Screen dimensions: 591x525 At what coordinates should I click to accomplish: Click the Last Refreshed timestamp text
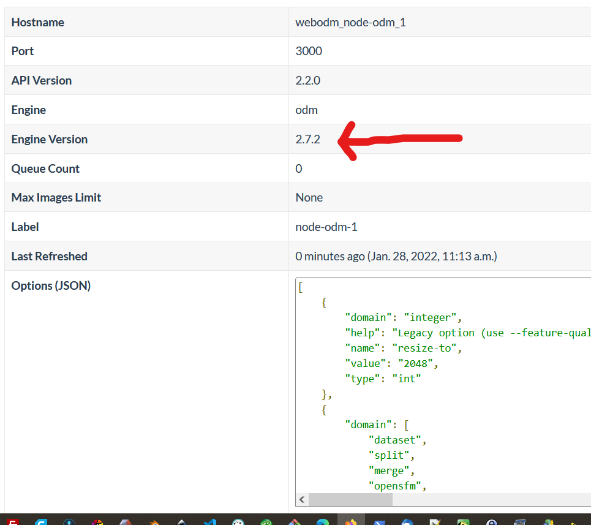[x=395, y=255]
